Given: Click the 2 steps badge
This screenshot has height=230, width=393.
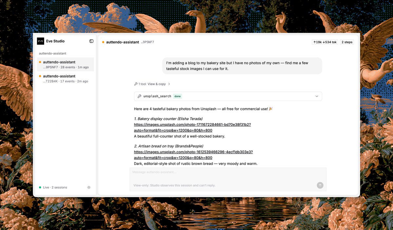Looking at the screenshot, I should point(347,42).
